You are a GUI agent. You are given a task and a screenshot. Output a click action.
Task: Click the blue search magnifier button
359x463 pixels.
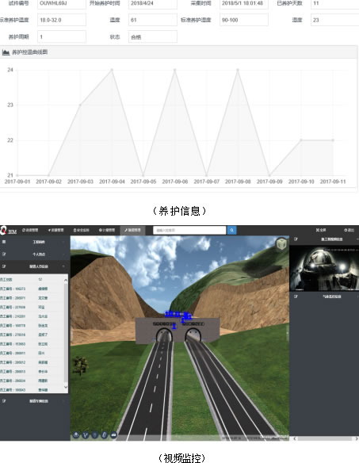(x=231, y=230)
